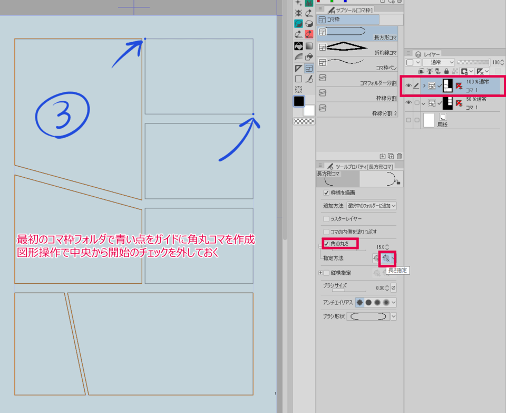Screen dimensions: 506x413
Task: Enable the ラスターレイヤー raster layer checkbox
Action: [x=326, y=218]
